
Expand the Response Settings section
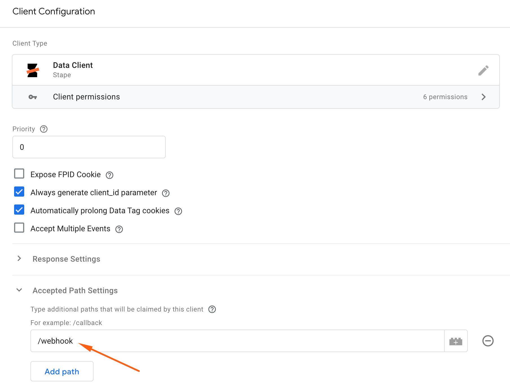[19, 258]
